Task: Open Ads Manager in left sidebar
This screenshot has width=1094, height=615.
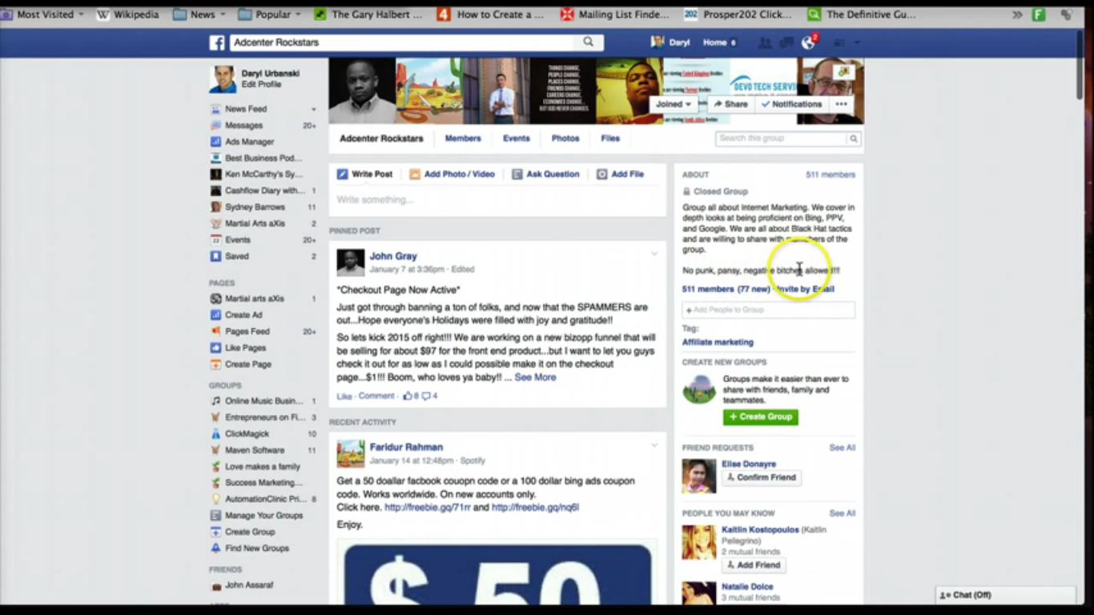Action: [x=249, y=142]
